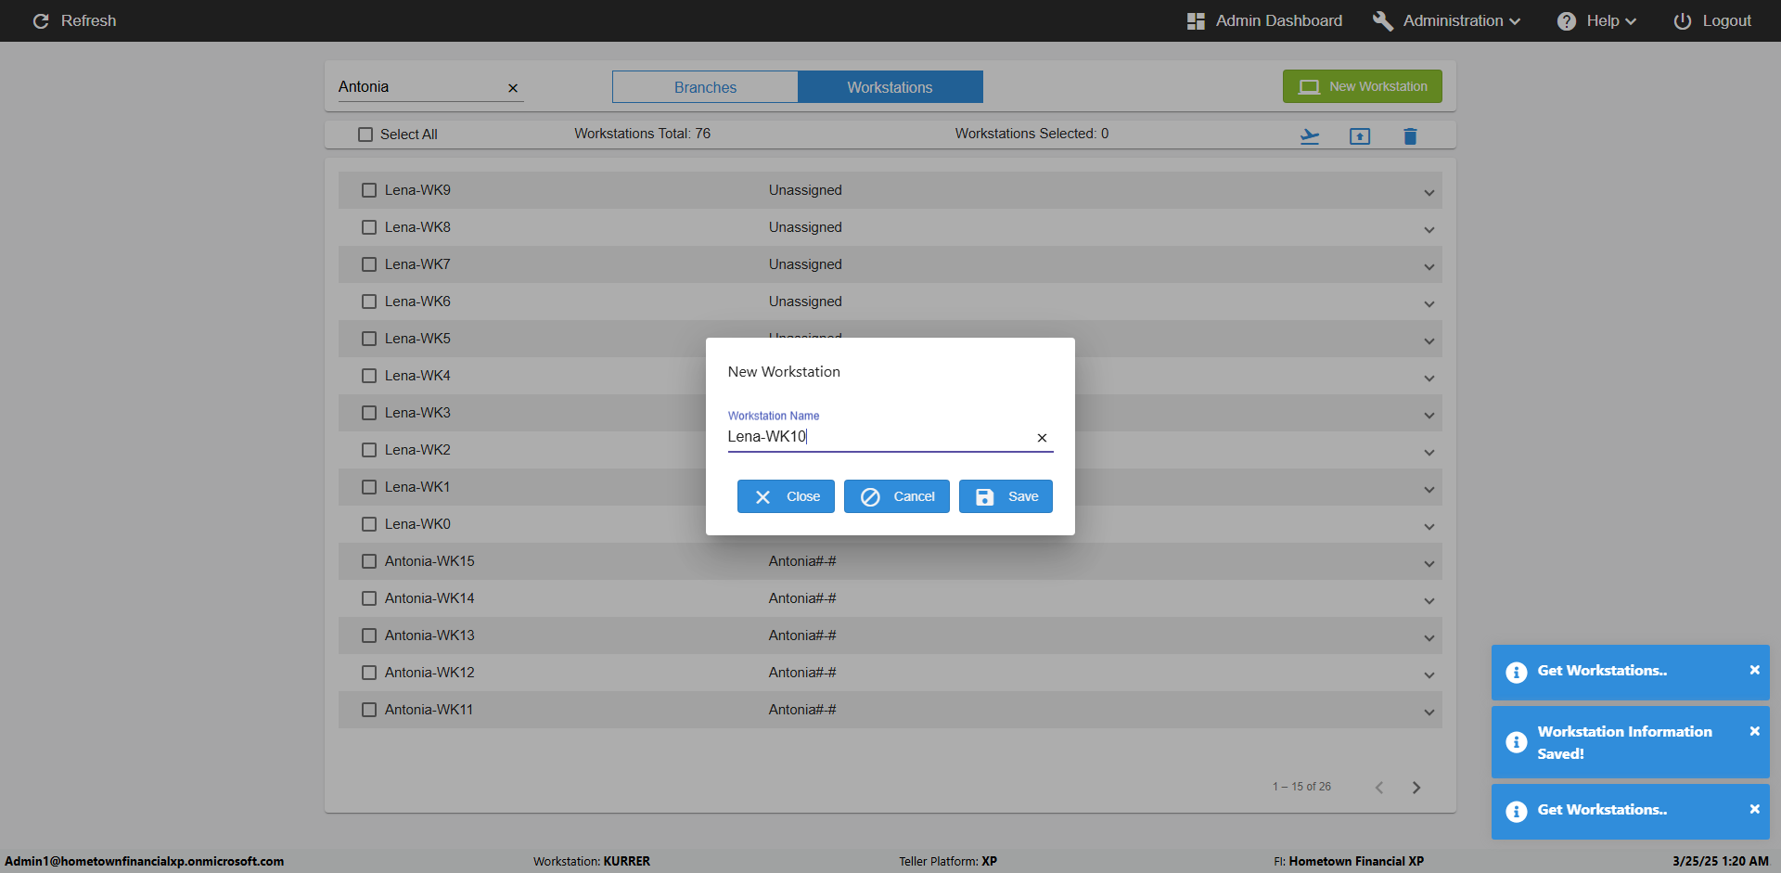This screenshot has height=873, width=1781.
Task: Click the delete trash can icon
Action: point(1410,136)
